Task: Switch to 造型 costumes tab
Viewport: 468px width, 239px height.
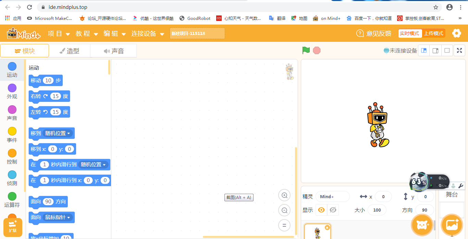Action: tap(70, 51)
